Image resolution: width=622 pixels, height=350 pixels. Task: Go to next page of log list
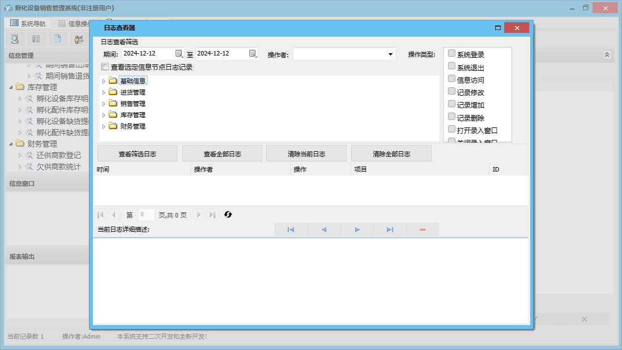(x=199, y=215)
